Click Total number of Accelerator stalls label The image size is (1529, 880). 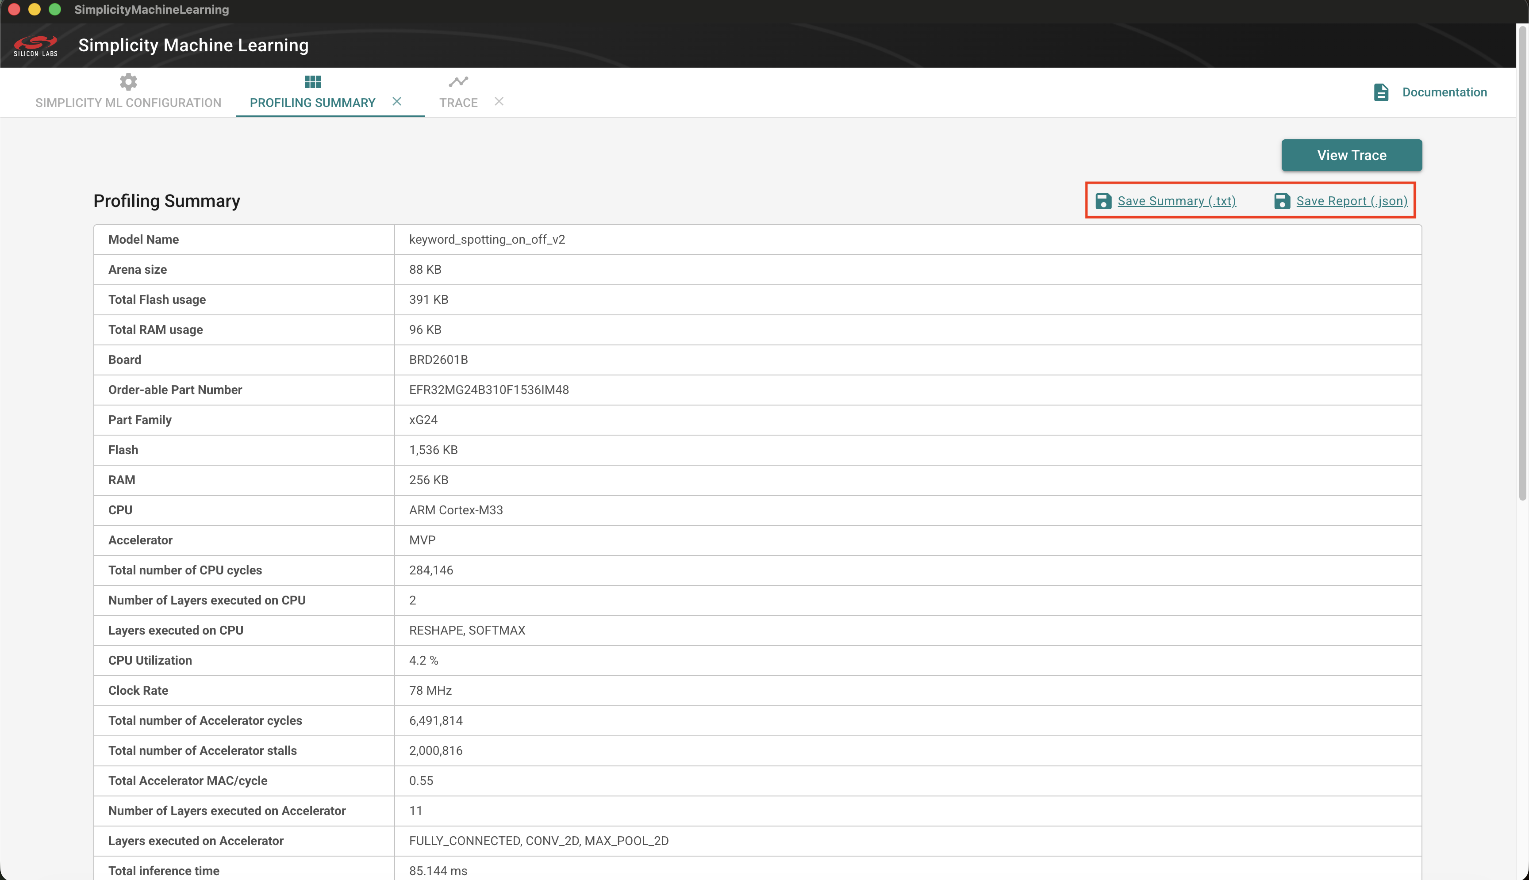pyautogui.click(x=203, y=751)
